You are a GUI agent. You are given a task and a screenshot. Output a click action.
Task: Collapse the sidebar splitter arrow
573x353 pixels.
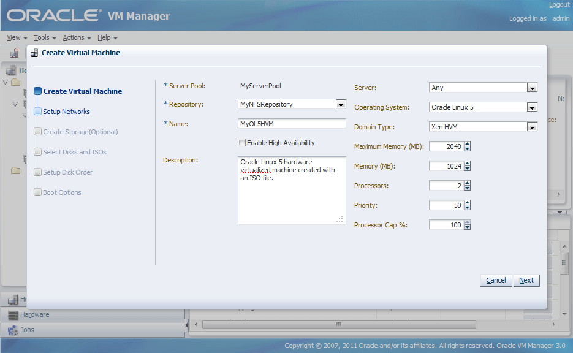(x=186, y=324)
